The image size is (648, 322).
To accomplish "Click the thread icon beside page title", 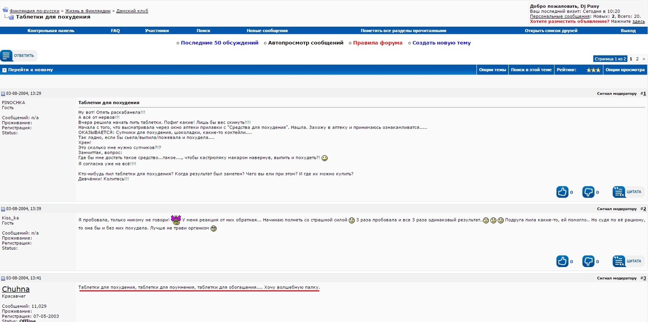I will (x=11, y=17).
